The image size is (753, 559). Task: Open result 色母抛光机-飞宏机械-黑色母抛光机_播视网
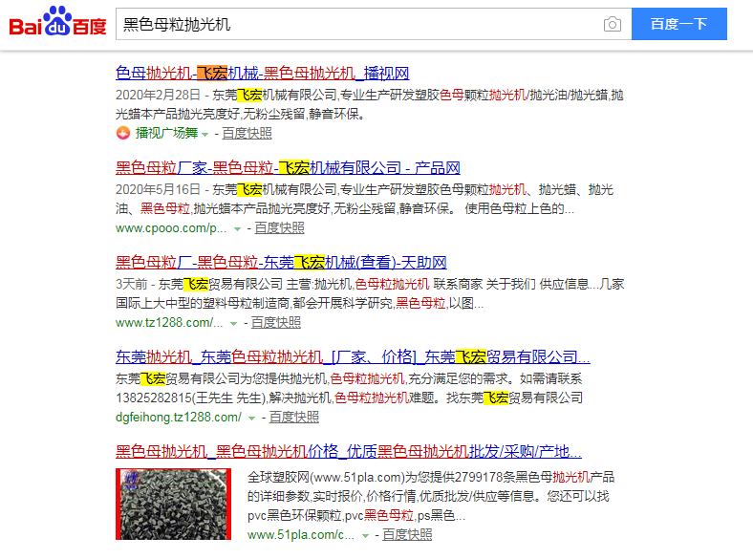pyautogui.click(x=262, y=74)
